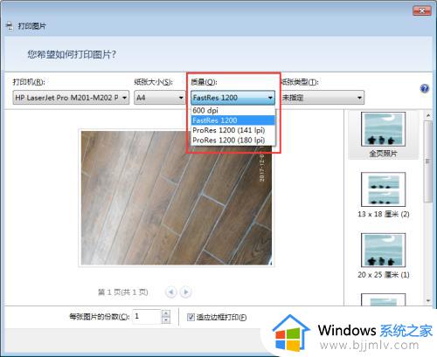Go to next page arrow button

click(185, 292)
